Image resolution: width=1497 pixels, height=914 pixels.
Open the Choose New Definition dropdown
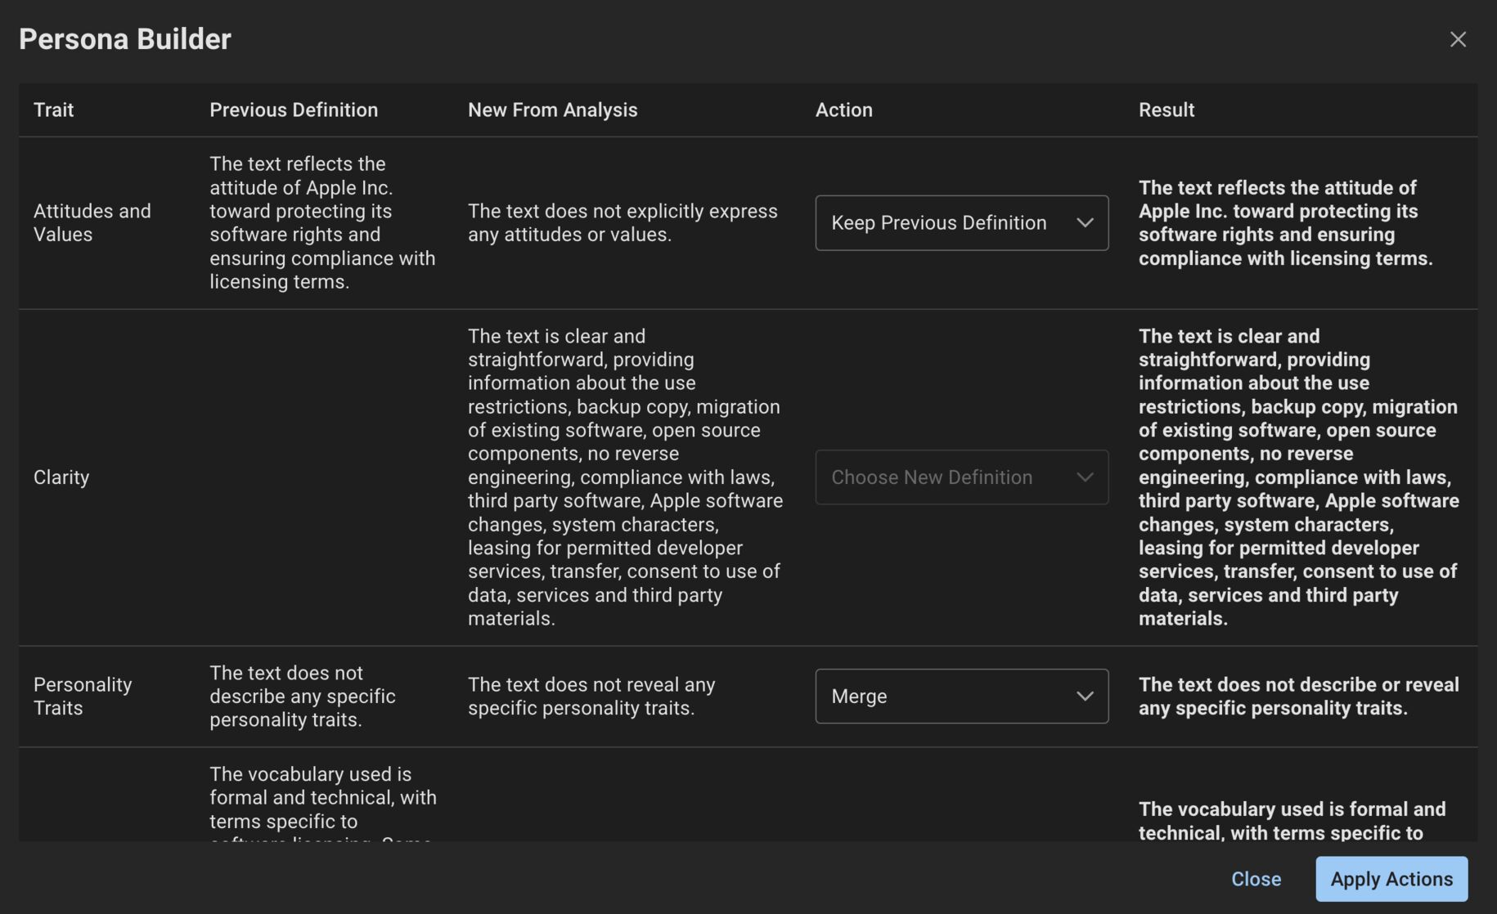(961, 477)
